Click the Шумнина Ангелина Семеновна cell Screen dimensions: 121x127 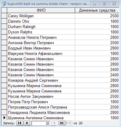(x=41, y=118)
